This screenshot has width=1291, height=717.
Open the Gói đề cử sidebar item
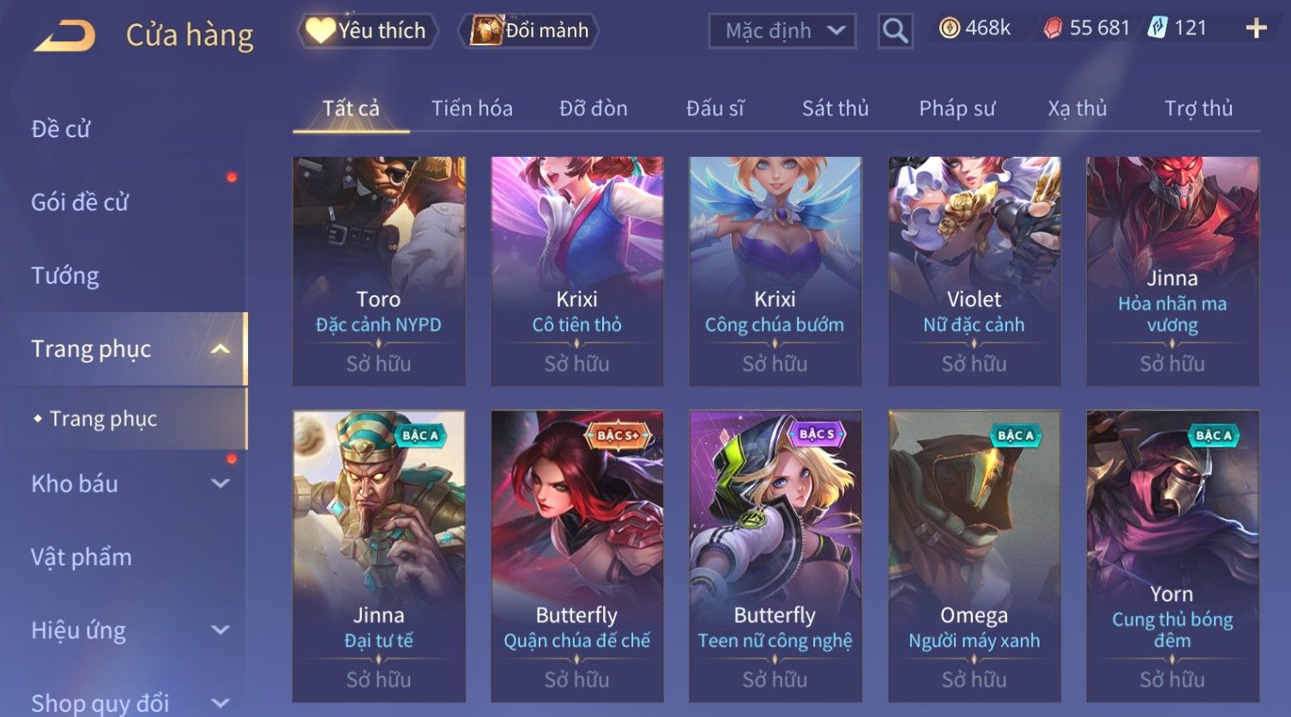click(80, 202)
